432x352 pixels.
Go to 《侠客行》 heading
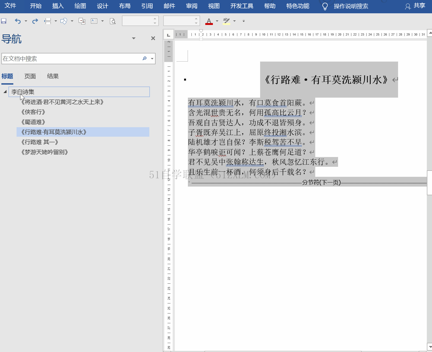(33, 112)
